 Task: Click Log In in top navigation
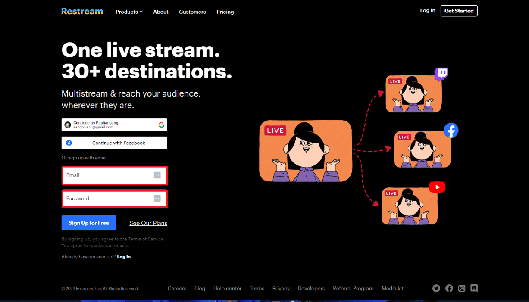tap(428, 10)
